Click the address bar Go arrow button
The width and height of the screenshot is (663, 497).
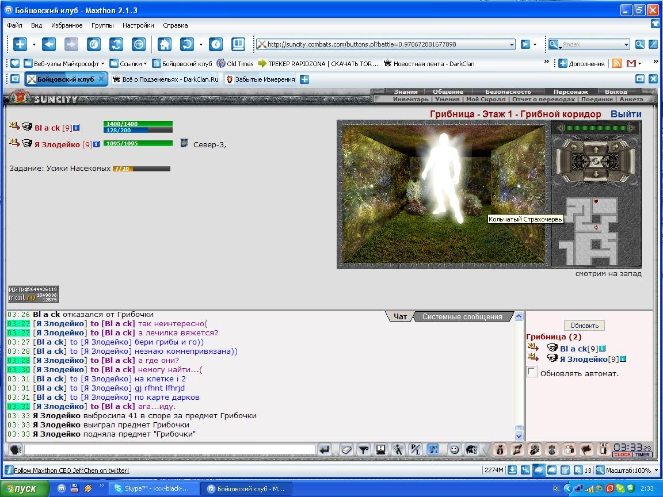click(x=525, y=44)
